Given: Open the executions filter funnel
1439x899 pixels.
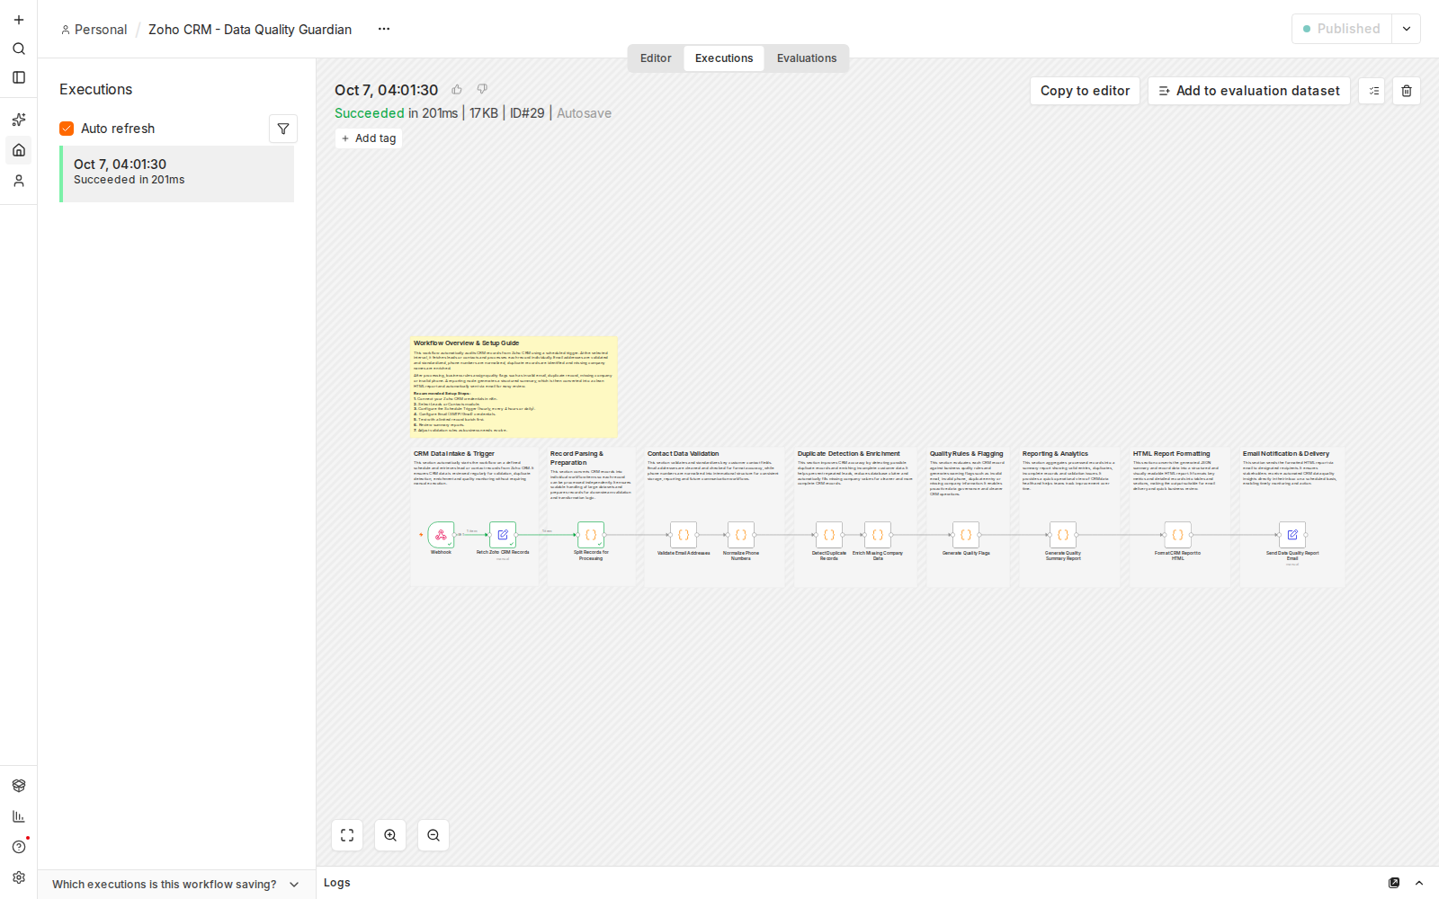Looking at the screenshot, I should pos(283,129).
